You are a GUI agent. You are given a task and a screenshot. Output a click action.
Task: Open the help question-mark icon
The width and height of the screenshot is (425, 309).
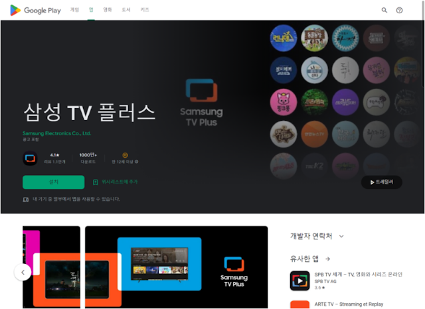[x=399, y=11]
